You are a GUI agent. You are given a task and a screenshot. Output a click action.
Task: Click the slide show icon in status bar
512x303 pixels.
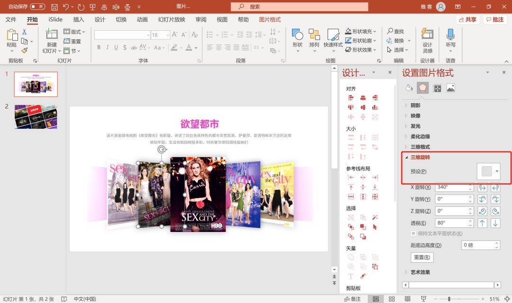point(423,299)
